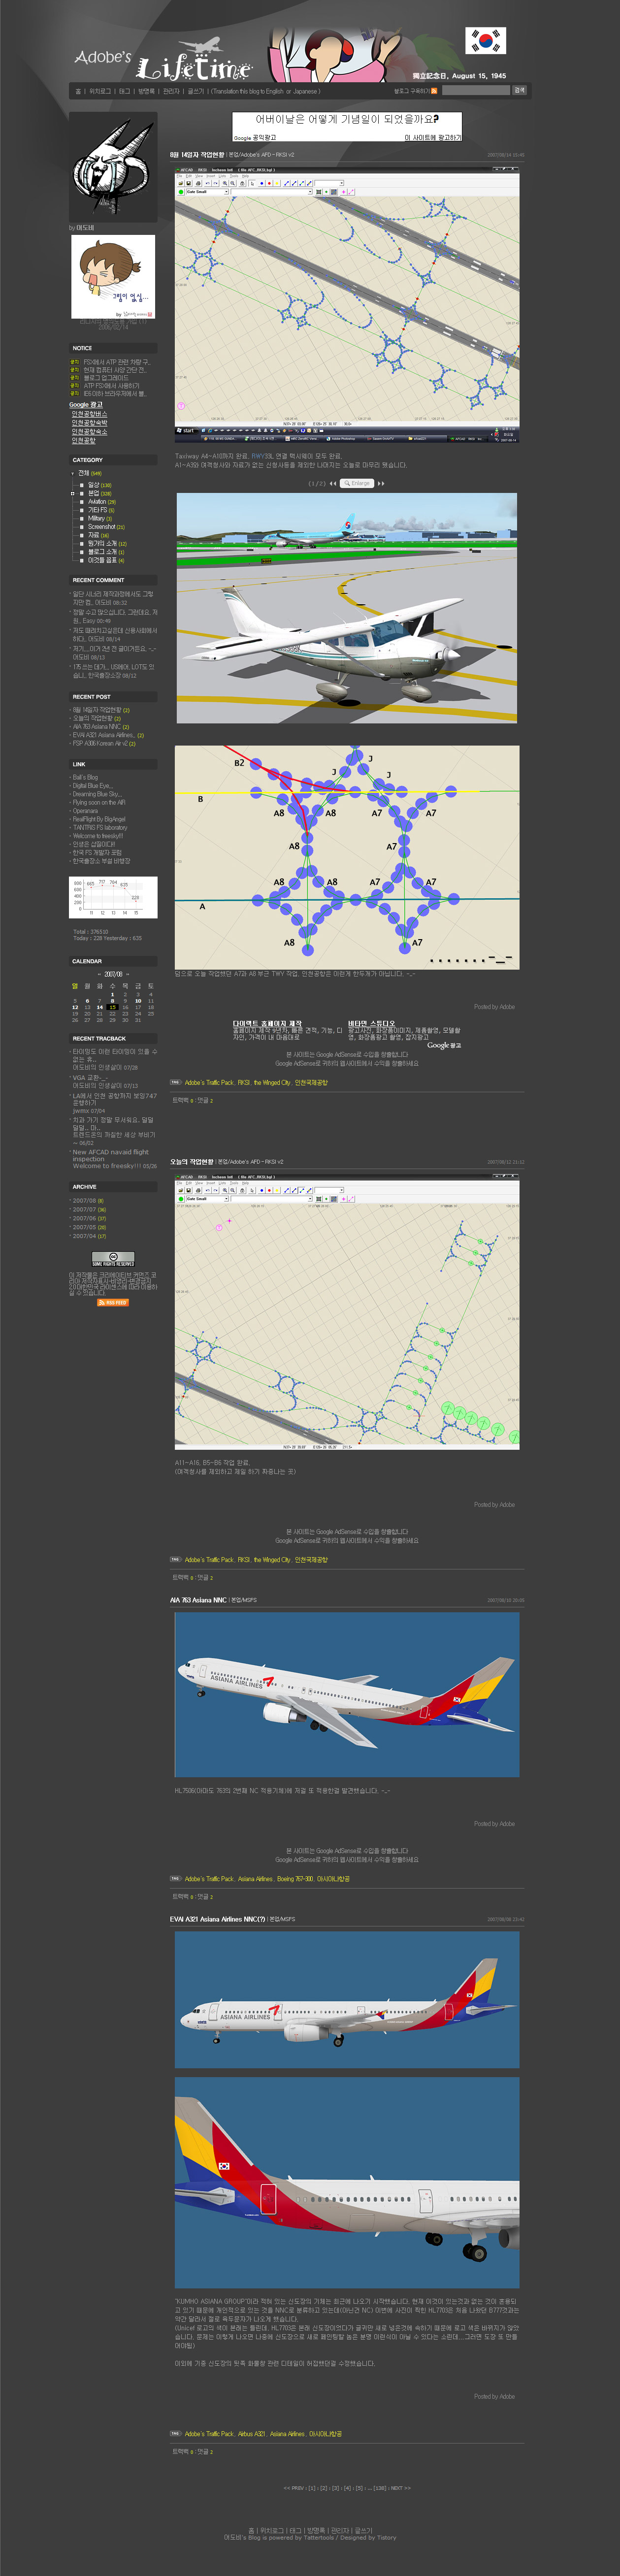This screenshot has width=620, height=2576.
Task: Open the Creative Commons Some Rights Reserved badge
Action: point(113,1258)
